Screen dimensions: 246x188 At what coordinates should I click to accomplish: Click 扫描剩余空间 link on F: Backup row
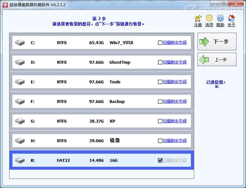(175, 102)
